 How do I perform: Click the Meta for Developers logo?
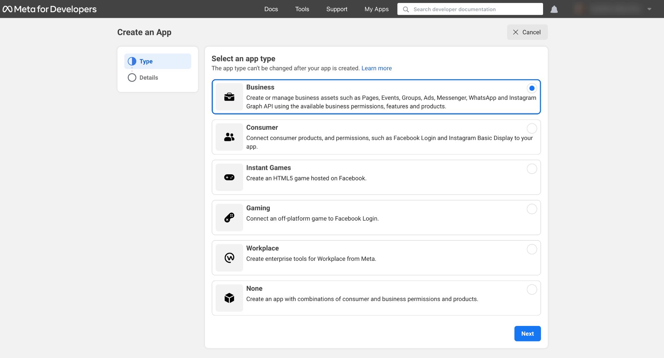coord(50,9)
